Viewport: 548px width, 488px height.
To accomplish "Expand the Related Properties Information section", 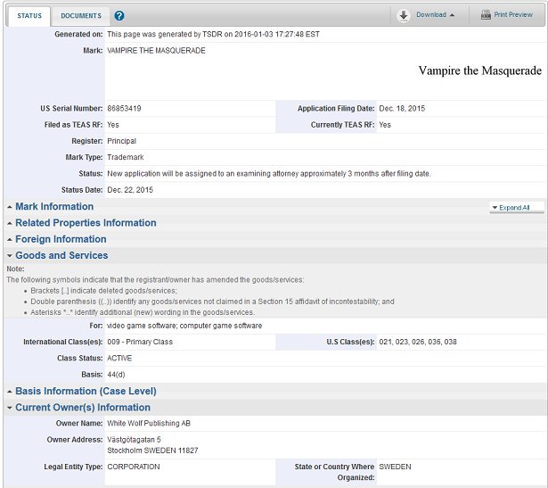I will tap(86, 223).
